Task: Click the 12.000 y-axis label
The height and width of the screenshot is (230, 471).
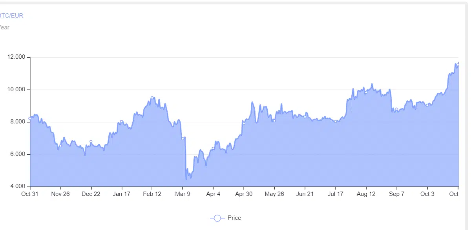Action: pos(16,57)
